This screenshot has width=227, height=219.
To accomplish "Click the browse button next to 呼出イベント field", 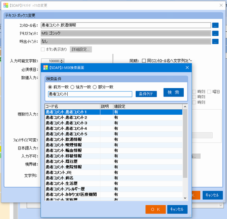I will click(215, 42).
